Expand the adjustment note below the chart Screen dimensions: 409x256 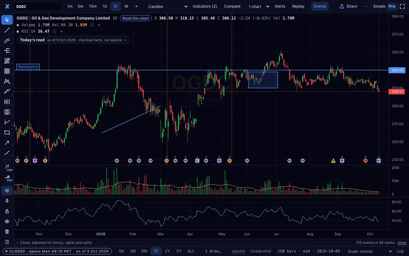tap(54, 243)
